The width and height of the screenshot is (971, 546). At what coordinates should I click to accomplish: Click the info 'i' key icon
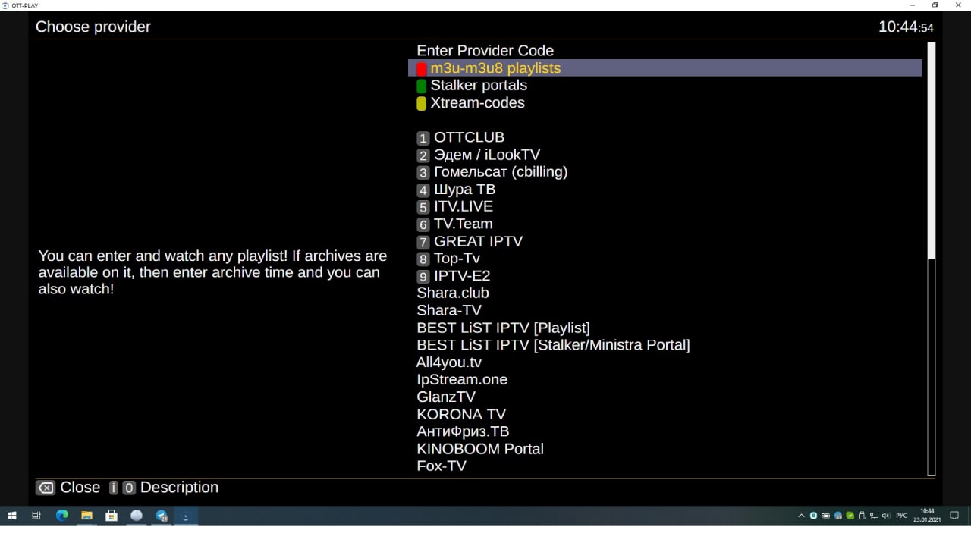point(114,488)
